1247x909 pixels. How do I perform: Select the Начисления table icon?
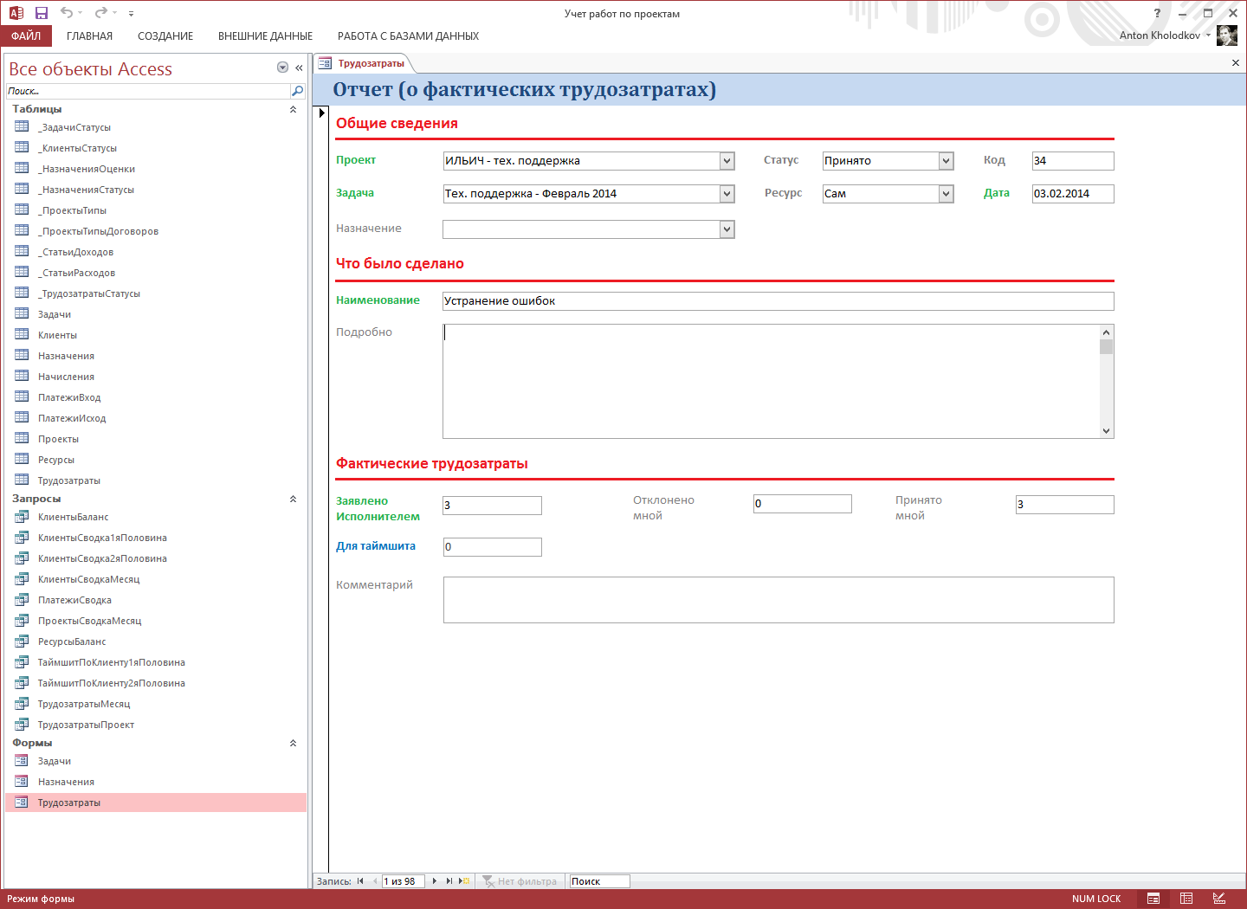pos(22,376)
